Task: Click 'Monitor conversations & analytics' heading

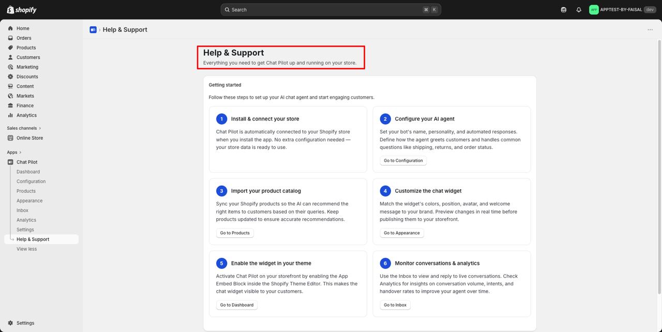Action: (437, 263)
